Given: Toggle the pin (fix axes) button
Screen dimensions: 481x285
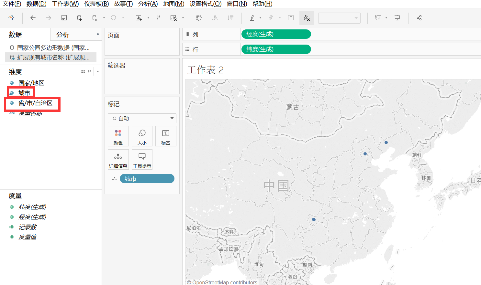Looking at the screenshot, I should (x=307, y=18).
